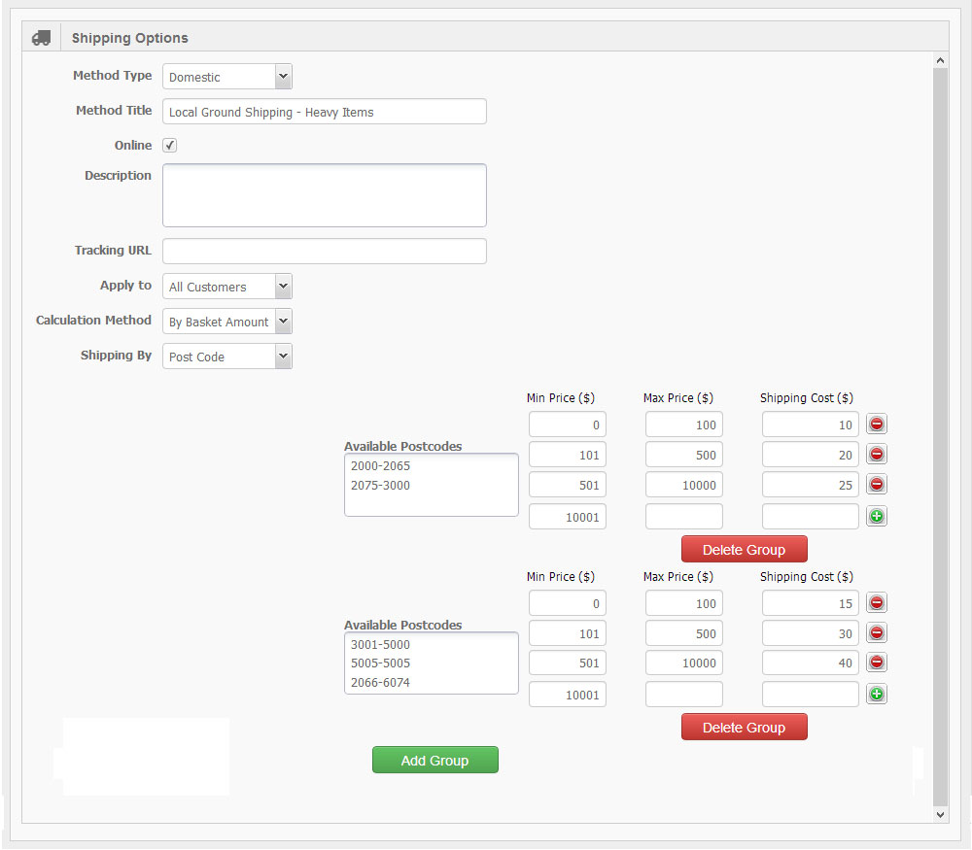The image size is (972, 850).
Task: Click the Shipping Cost field showing 25
Action: (x=811, y=485)
